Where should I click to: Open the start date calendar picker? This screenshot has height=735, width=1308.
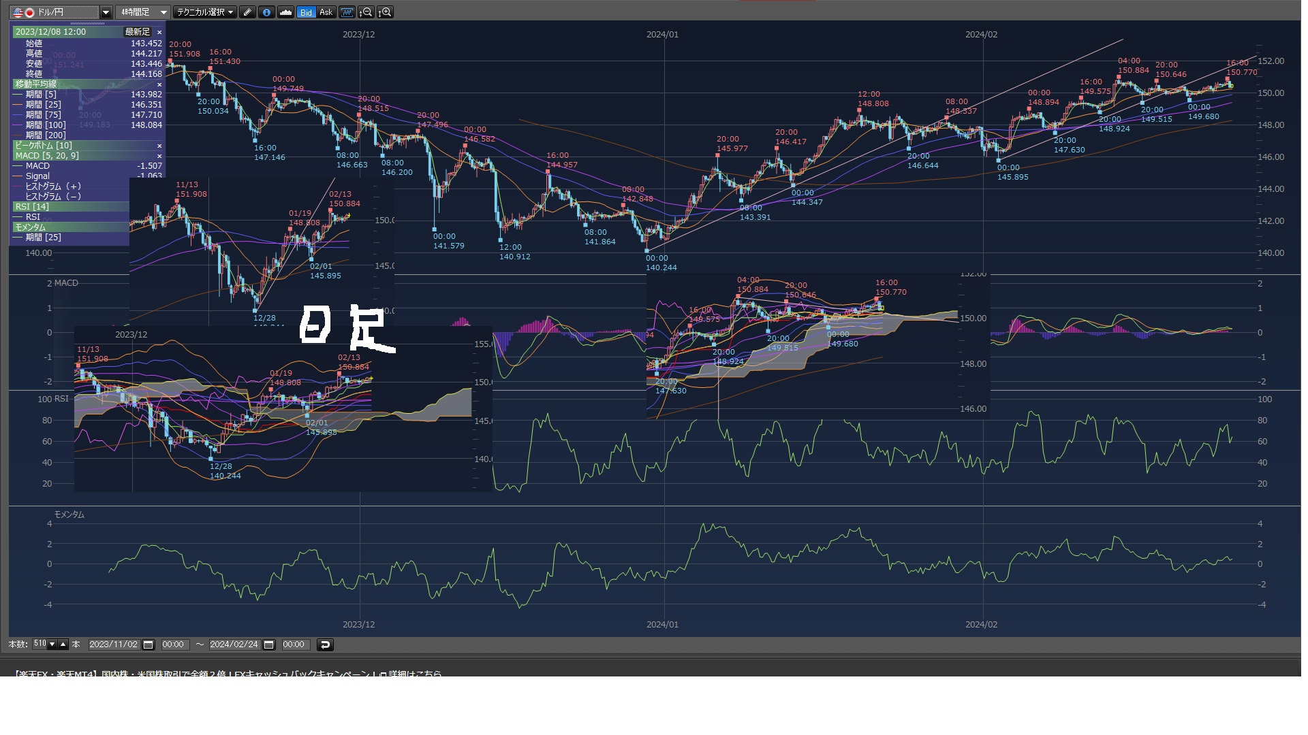pos(149,644)
